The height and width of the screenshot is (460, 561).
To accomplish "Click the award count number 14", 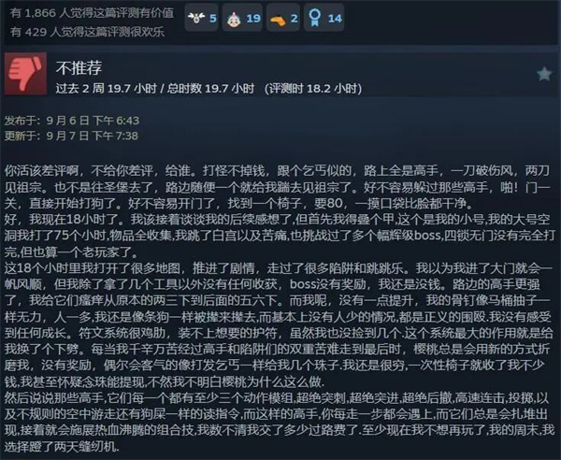I will [335, 19].
